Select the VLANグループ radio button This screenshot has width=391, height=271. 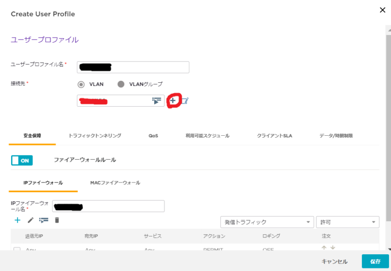click(x=121, y=84)
